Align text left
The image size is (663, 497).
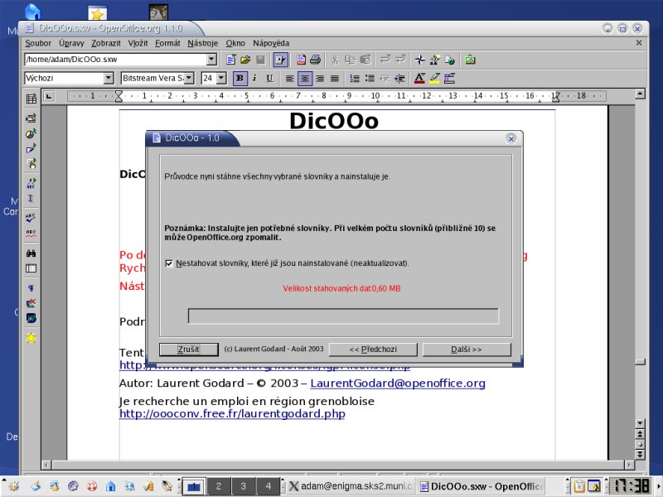click(289, 78)
